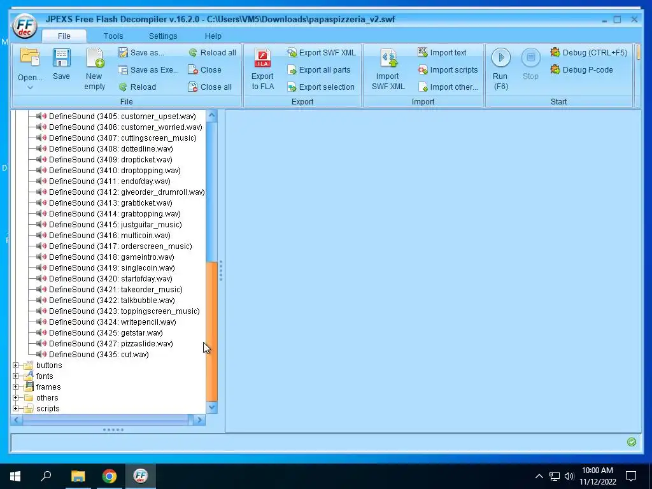The height and width of the screenshot is (489, 652).
Task: Select Save as Exe... option
Action: click(x=148, y=70)
